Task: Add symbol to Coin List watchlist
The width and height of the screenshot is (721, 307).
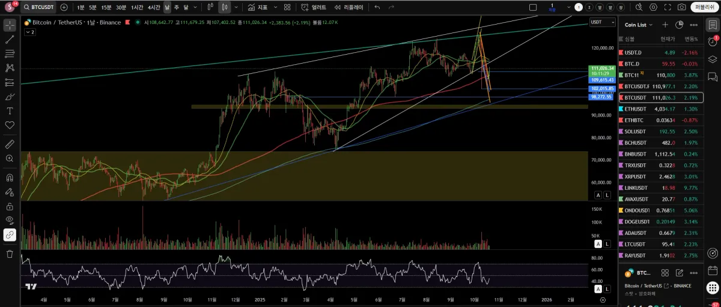Action: [x=665, y=25]
